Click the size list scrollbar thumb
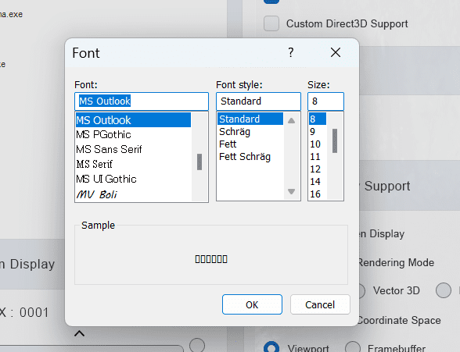This screenshot has width=460, height=352. 335,140
